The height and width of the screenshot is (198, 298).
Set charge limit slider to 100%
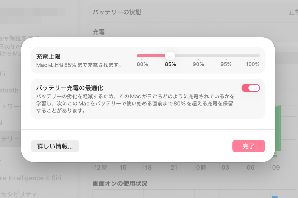pos(255,56)
